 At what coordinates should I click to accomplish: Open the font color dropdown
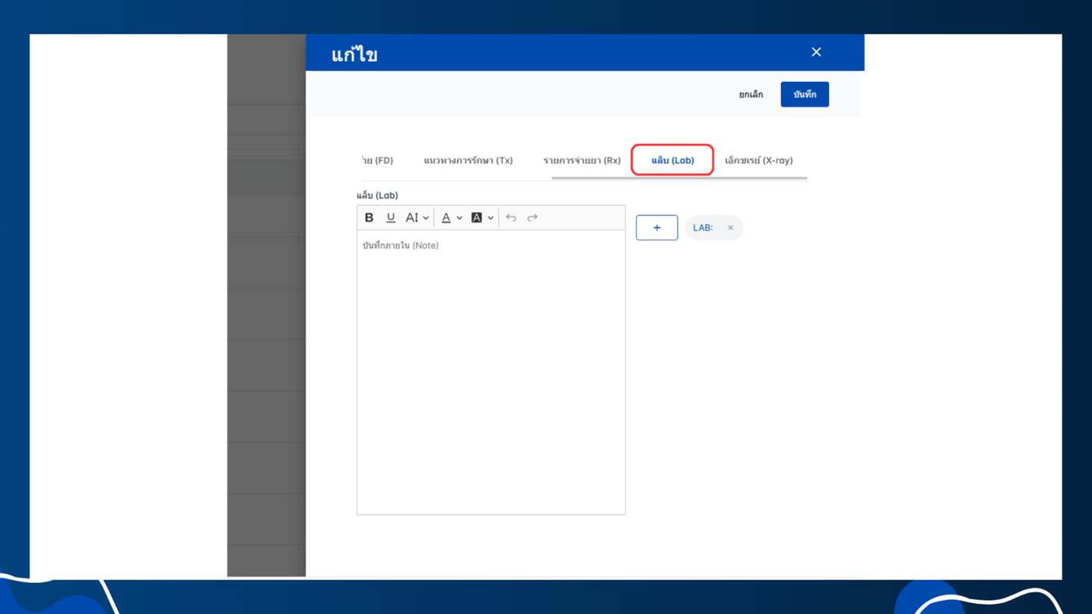452,218
